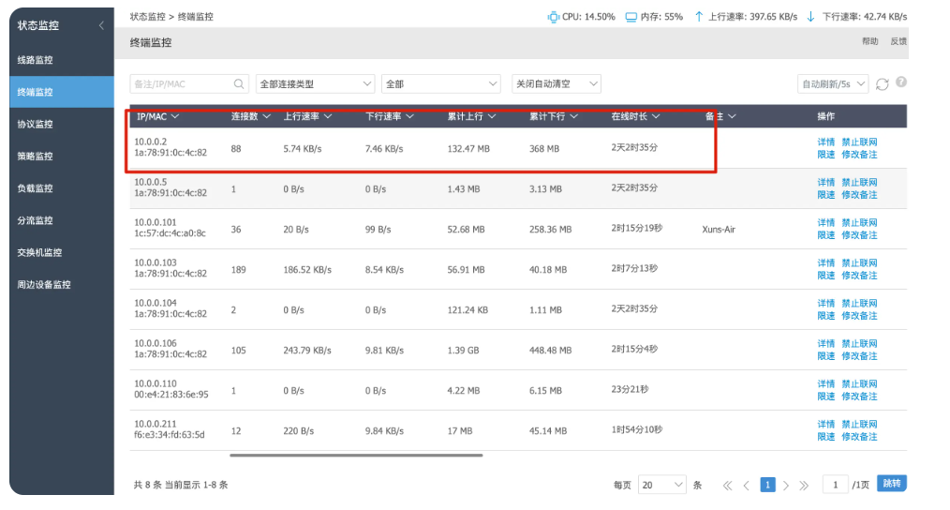The width and height of the screenshot is (950, 510).
Task: Sort by the 上行速率 column header
Action: point(307,116)
